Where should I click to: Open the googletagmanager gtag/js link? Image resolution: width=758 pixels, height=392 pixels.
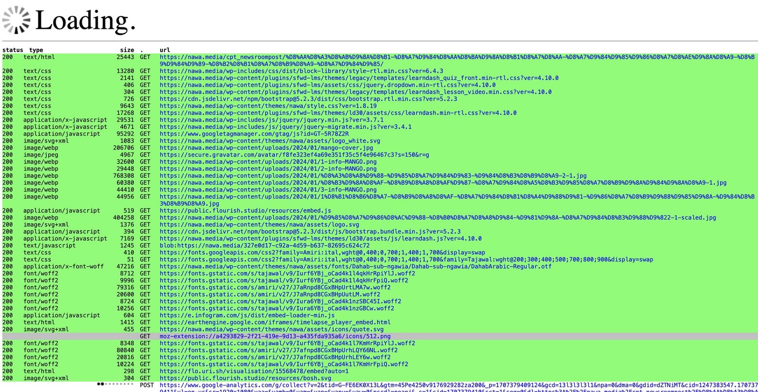click(x=254, y=134)
